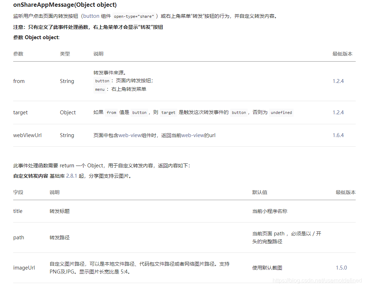Click the '转发事件来源。' description line
Image resolution: width=365 pixels, height=287 pixels.
(110, 73)
